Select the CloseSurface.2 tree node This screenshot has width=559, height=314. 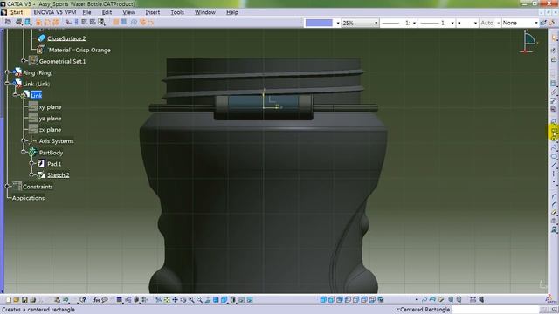click(66, 38)
